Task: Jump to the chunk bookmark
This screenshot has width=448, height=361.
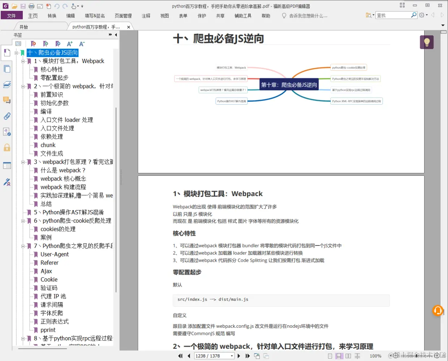Action: click(48, 145)
